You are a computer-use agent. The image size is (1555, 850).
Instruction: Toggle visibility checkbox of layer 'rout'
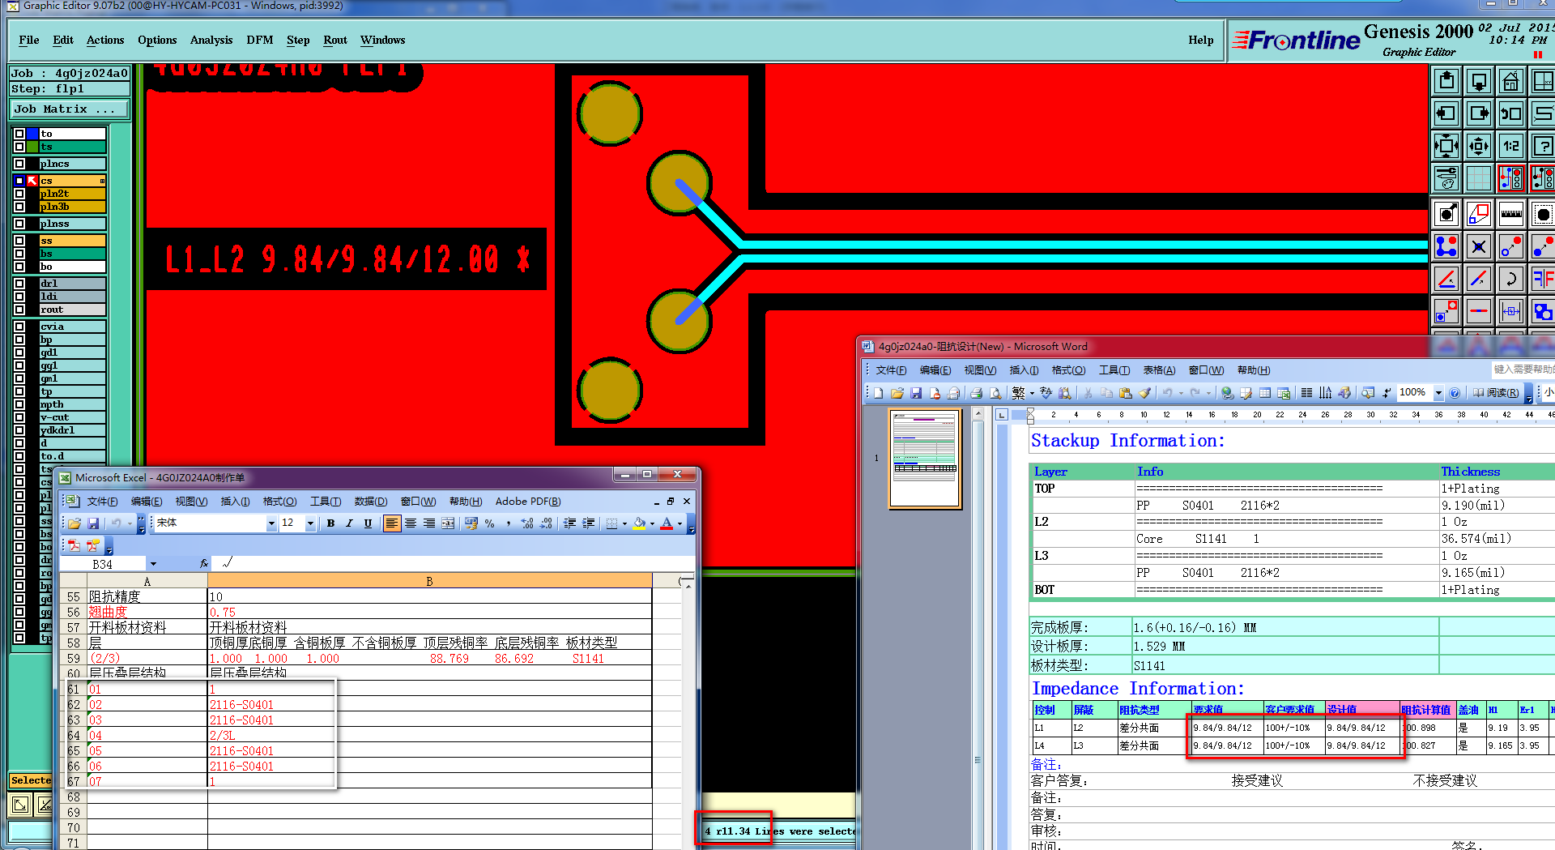click(x=19, y=310)
